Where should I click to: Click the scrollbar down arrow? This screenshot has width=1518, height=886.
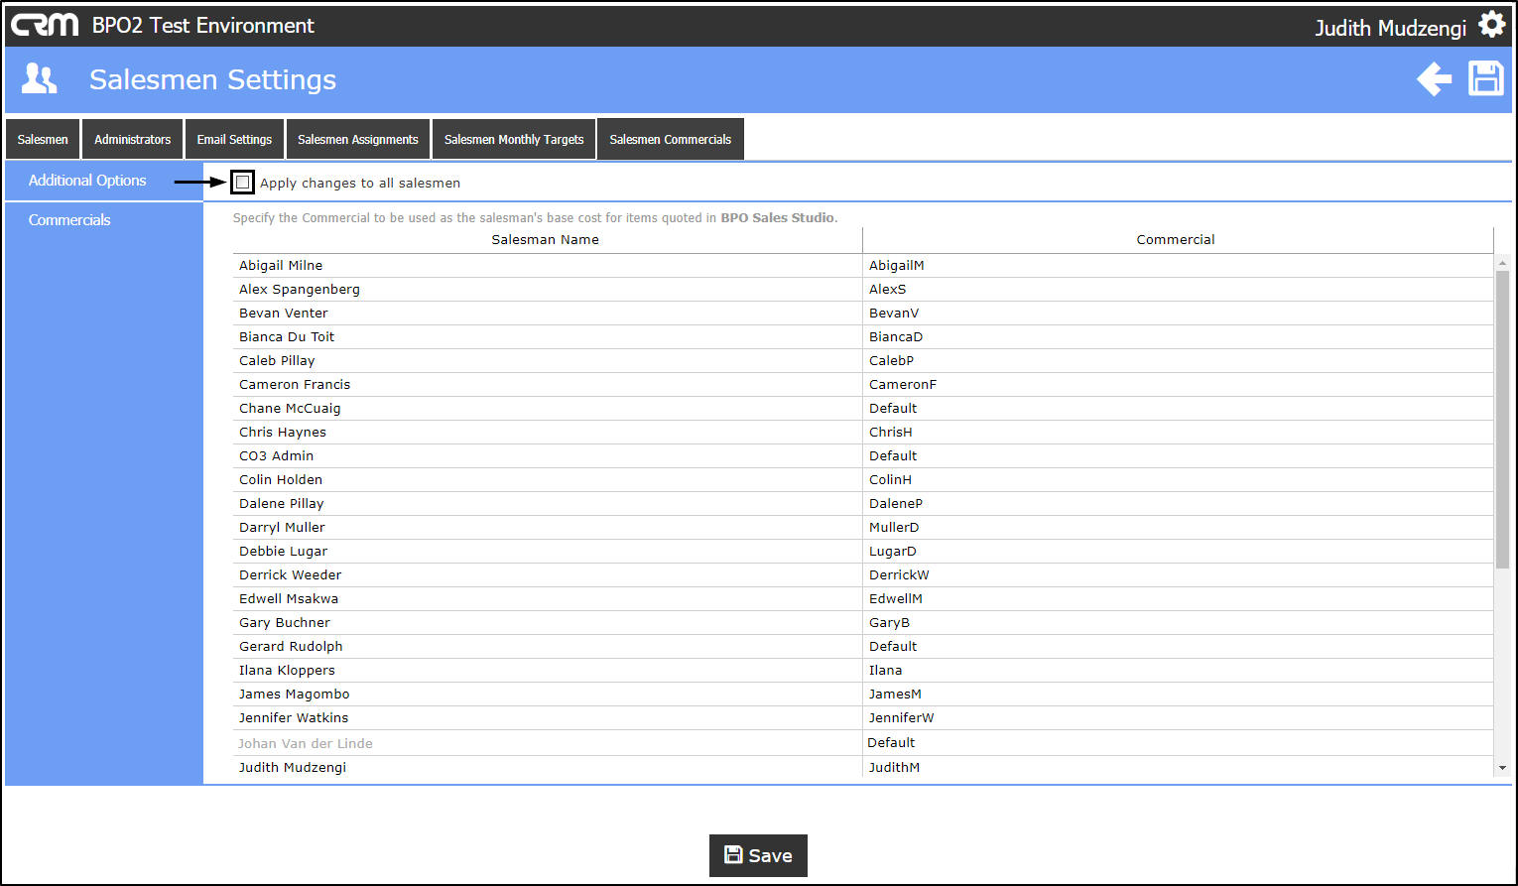pos(1502,767)
